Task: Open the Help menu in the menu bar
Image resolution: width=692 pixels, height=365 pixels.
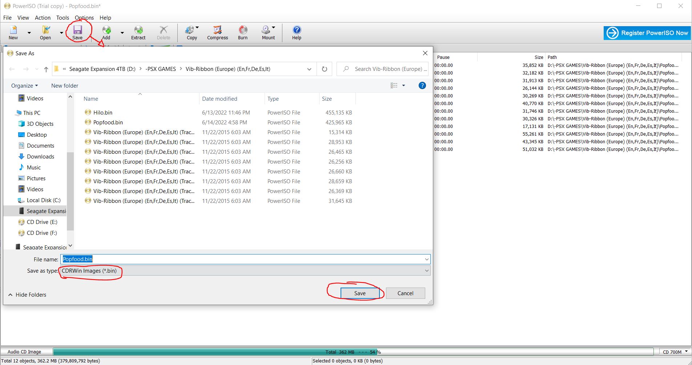Action: [x=105, y=17]
